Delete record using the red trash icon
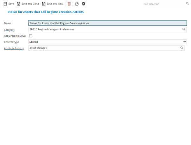The image size is (191, 145). tap(69, 4)
